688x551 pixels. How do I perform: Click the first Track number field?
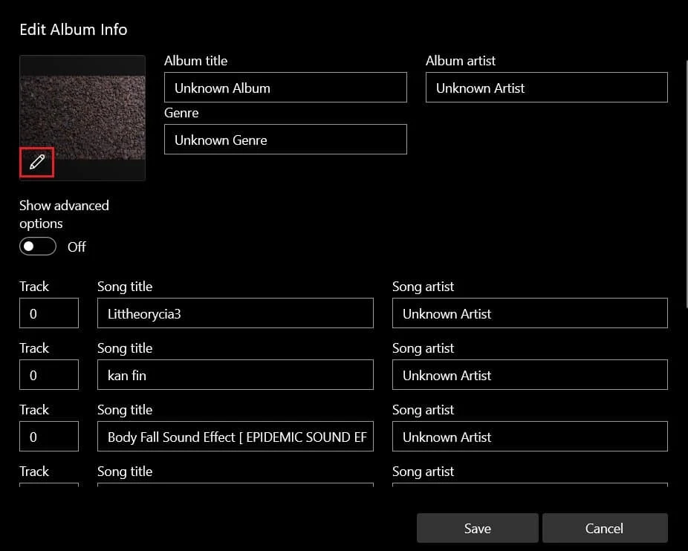tap(48, 313)
